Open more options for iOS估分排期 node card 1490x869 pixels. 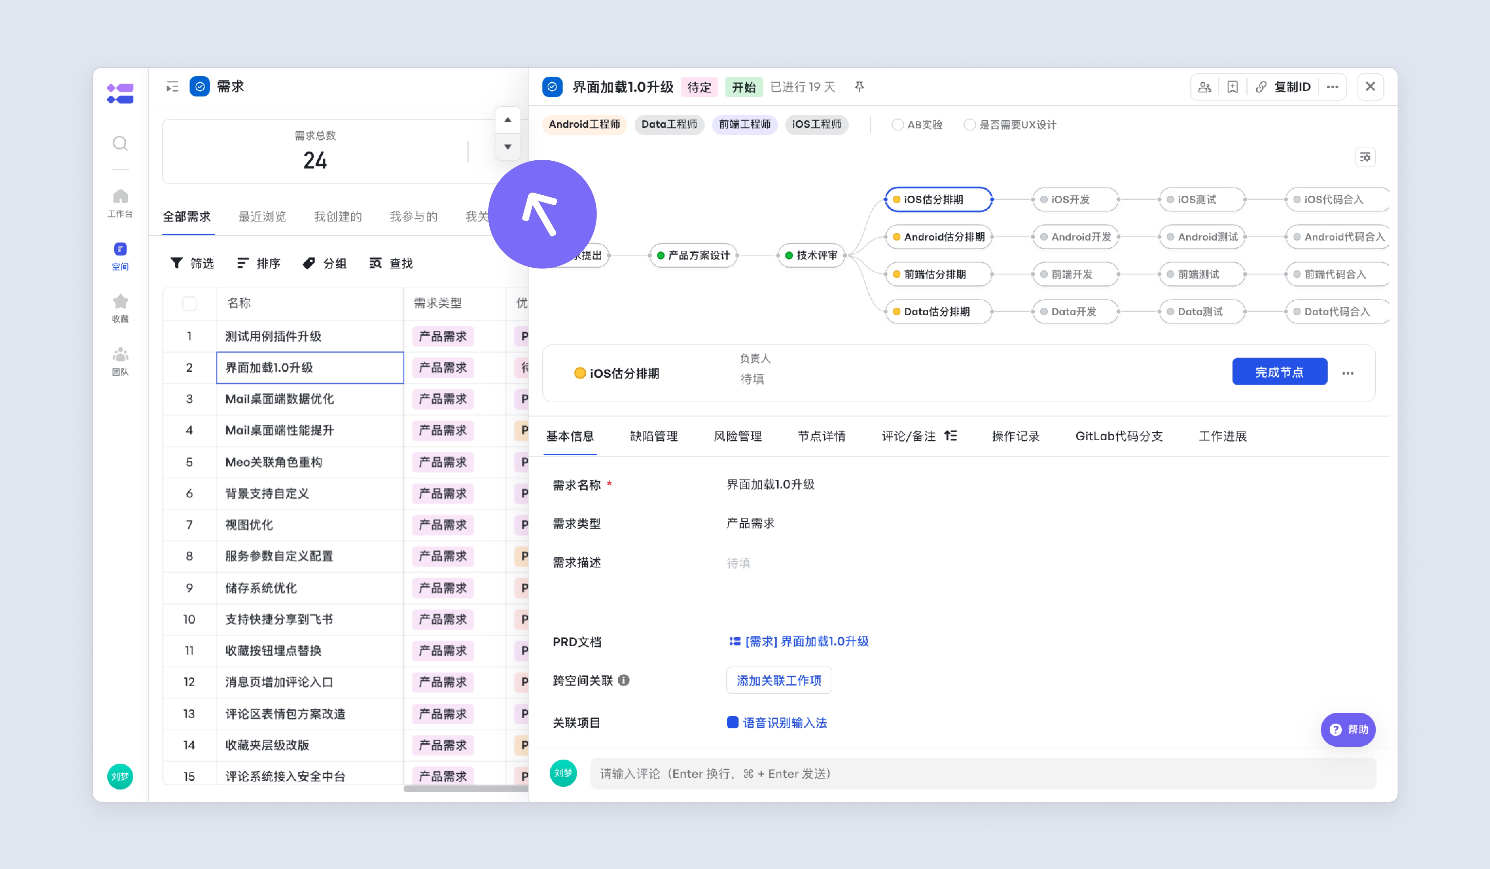click(x=1348, y=373)
